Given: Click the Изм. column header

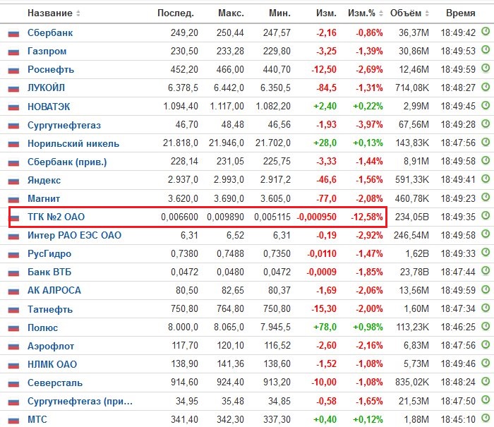Looking at the screenshot, I should [326, 13].
